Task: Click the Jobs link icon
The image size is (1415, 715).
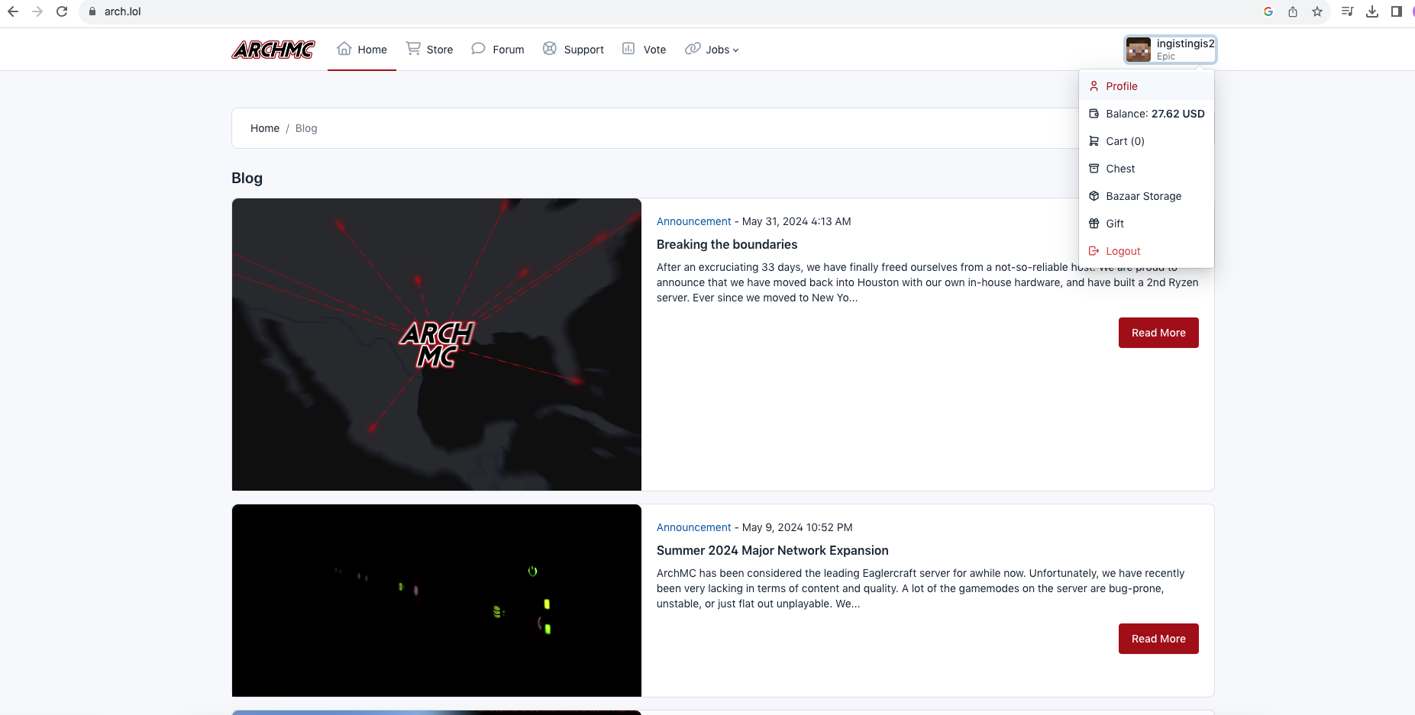Action: (x=693, y=49)
